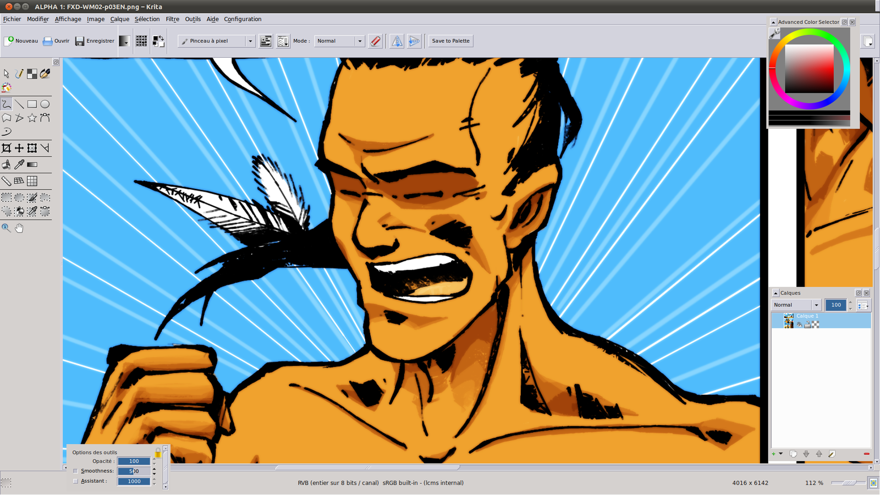Enable the Smoothness checkbox
The width and height of the screenshot is (880, 495).
(75, 471)
